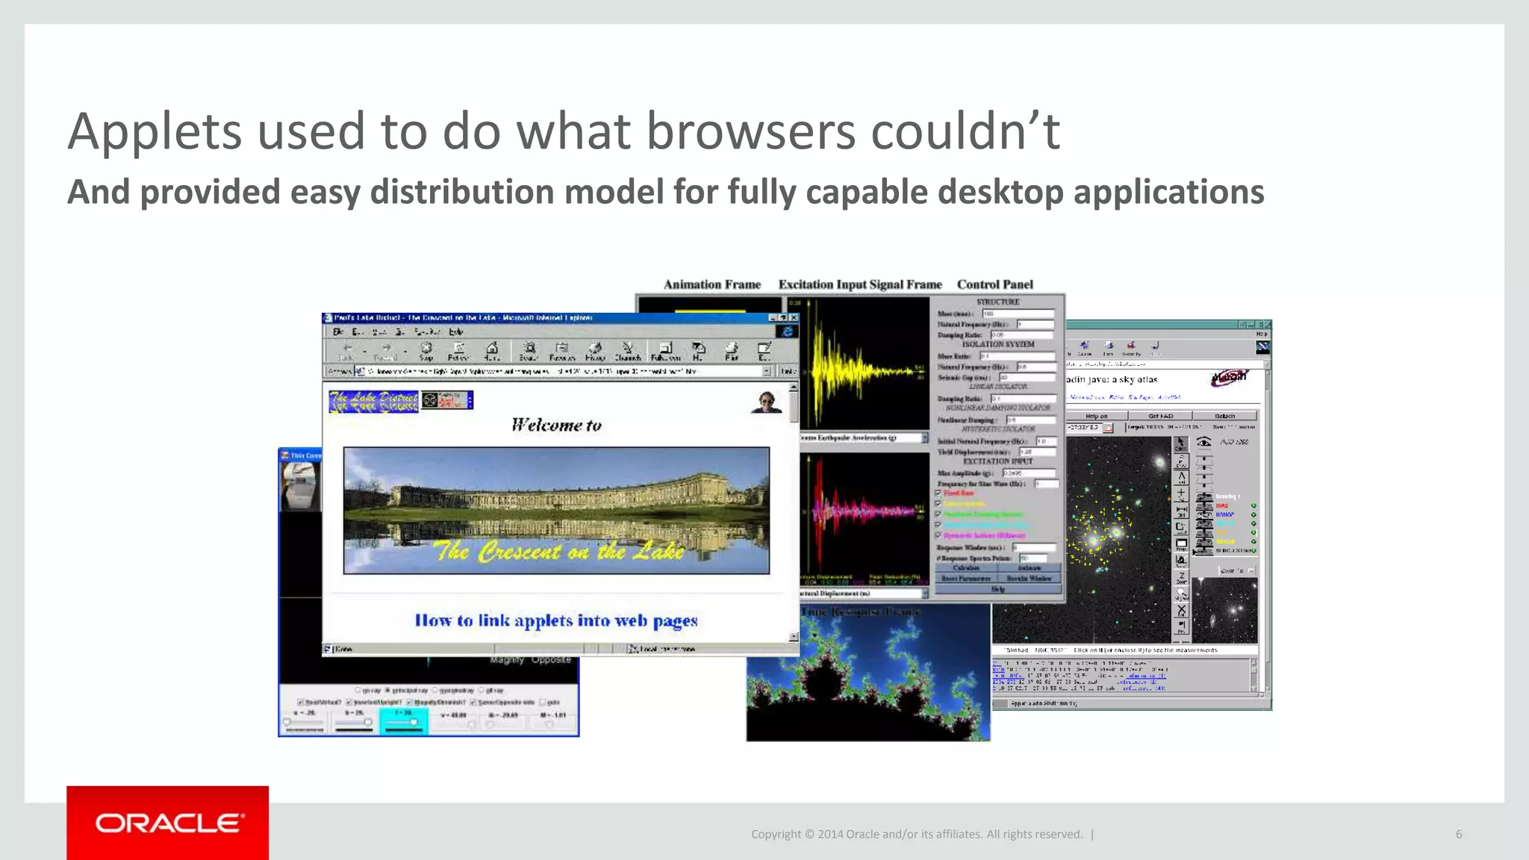Expand the address bar dropdown arrow
The height and width of the screenshot is (860, 1529).
point(767,371)
